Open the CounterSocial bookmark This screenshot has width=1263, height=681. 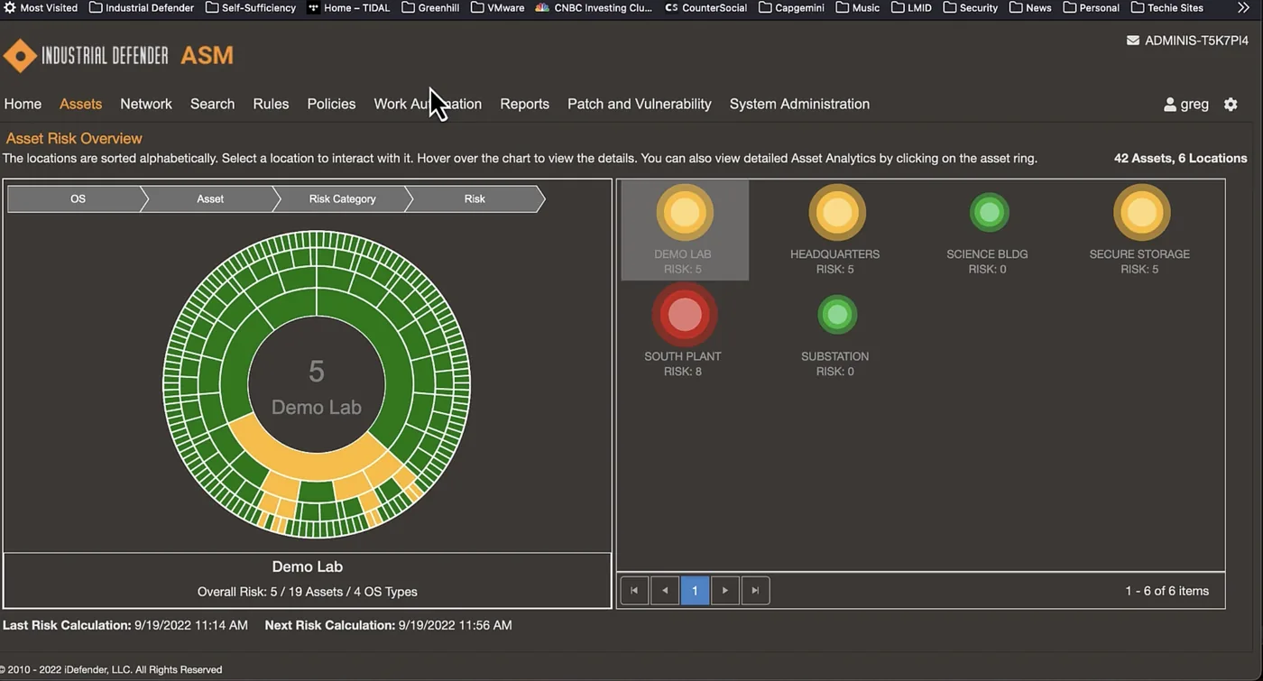(x=705, y=7)
